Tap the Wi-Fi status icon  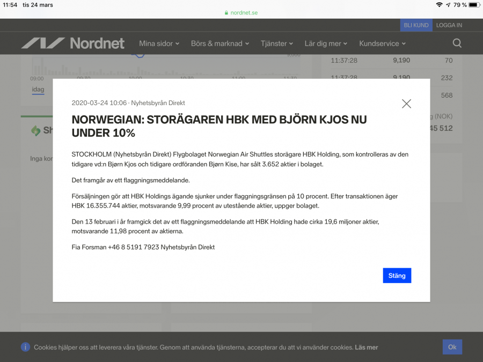click(439, 5)
